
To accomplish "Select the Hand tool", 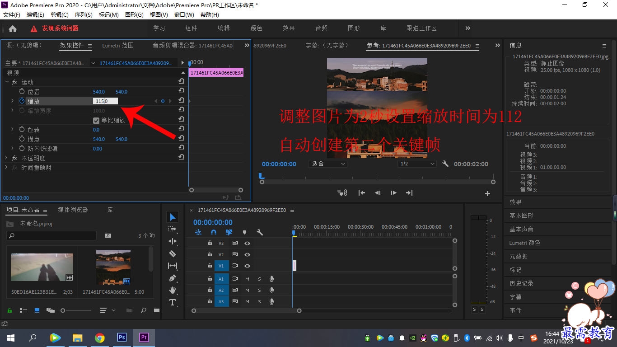I will 173,290.
